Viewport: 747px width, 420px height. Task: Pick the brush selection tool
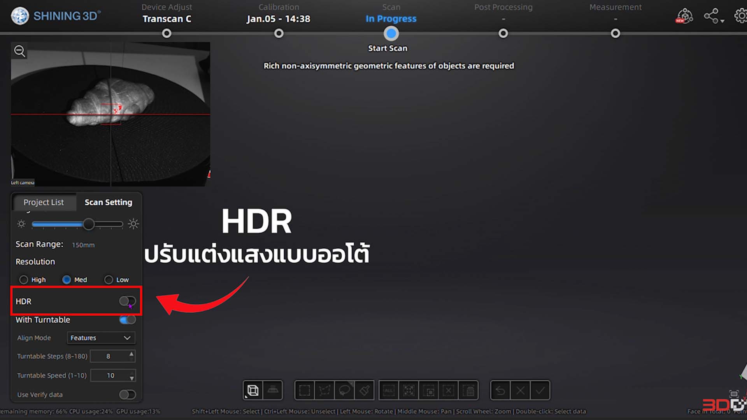[365, 390]
